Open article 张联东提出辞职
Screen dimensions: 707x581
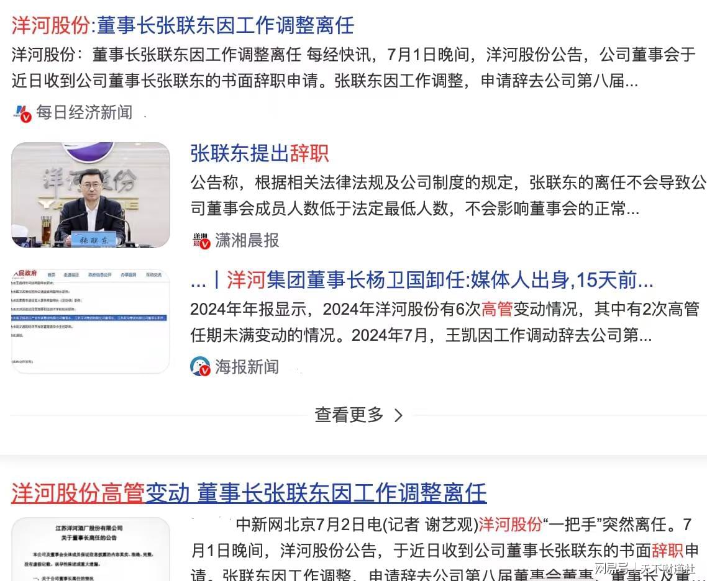click(x=259, y=153)
